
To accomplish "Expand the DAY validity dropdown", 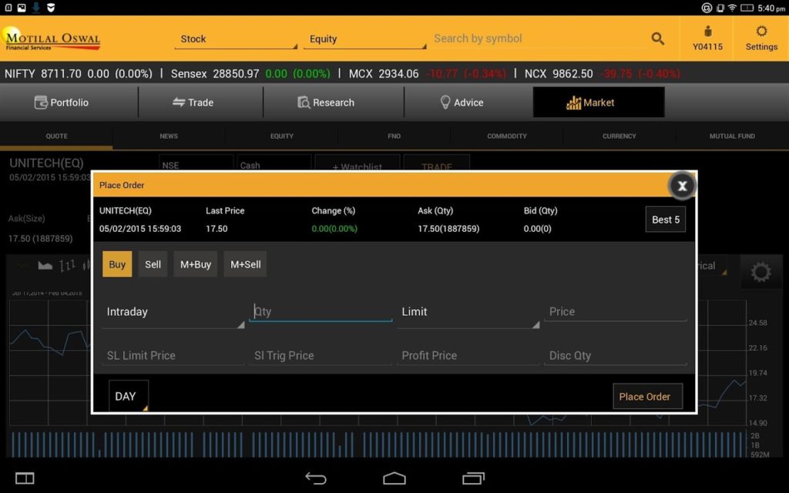I will (128, 397).
